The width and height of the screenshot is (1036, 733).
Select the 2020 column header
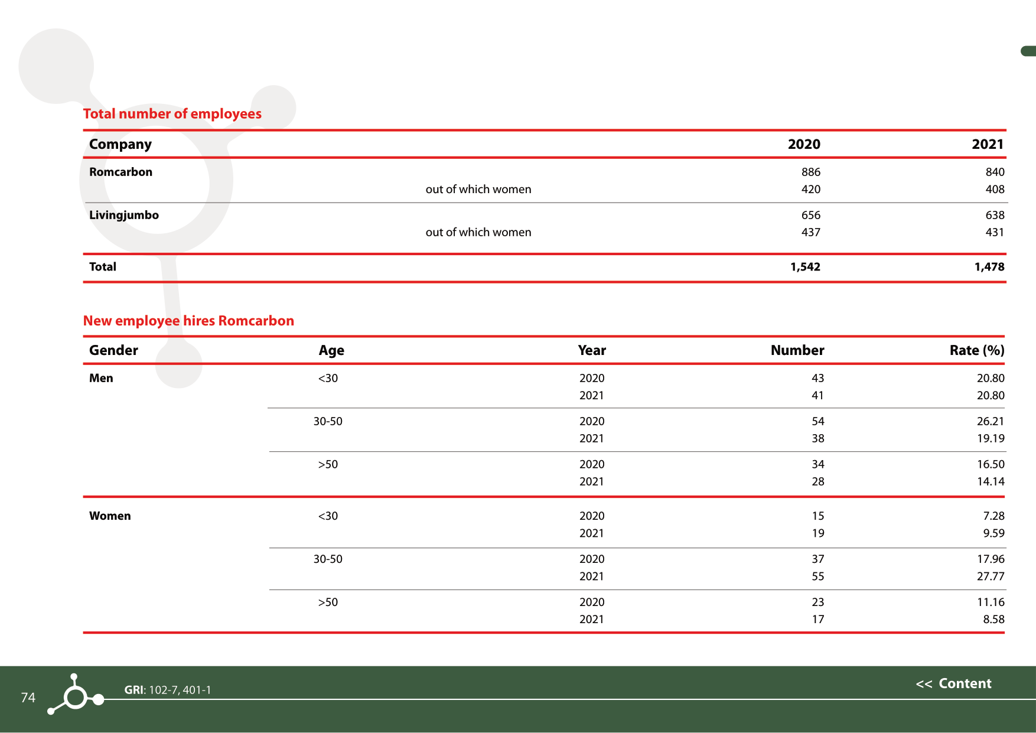(803, 144)
